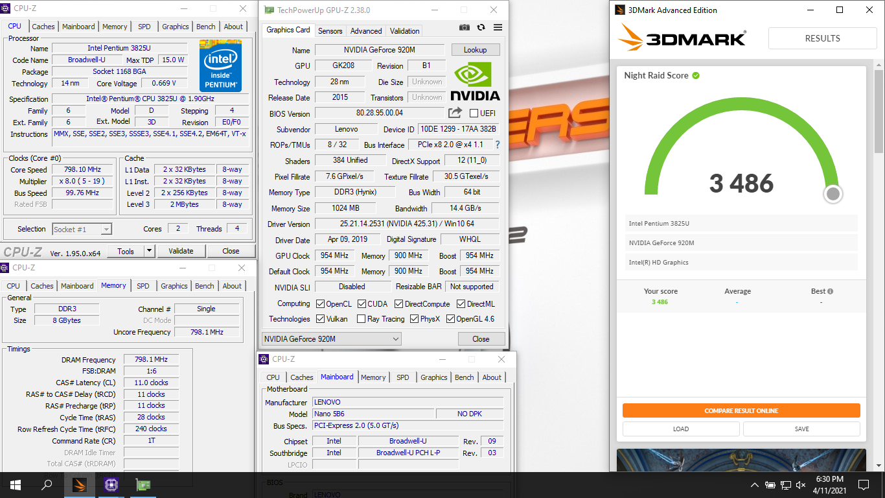Click the battery tray icon
Viewport: 885px width, 498px height.
(770, 485)
